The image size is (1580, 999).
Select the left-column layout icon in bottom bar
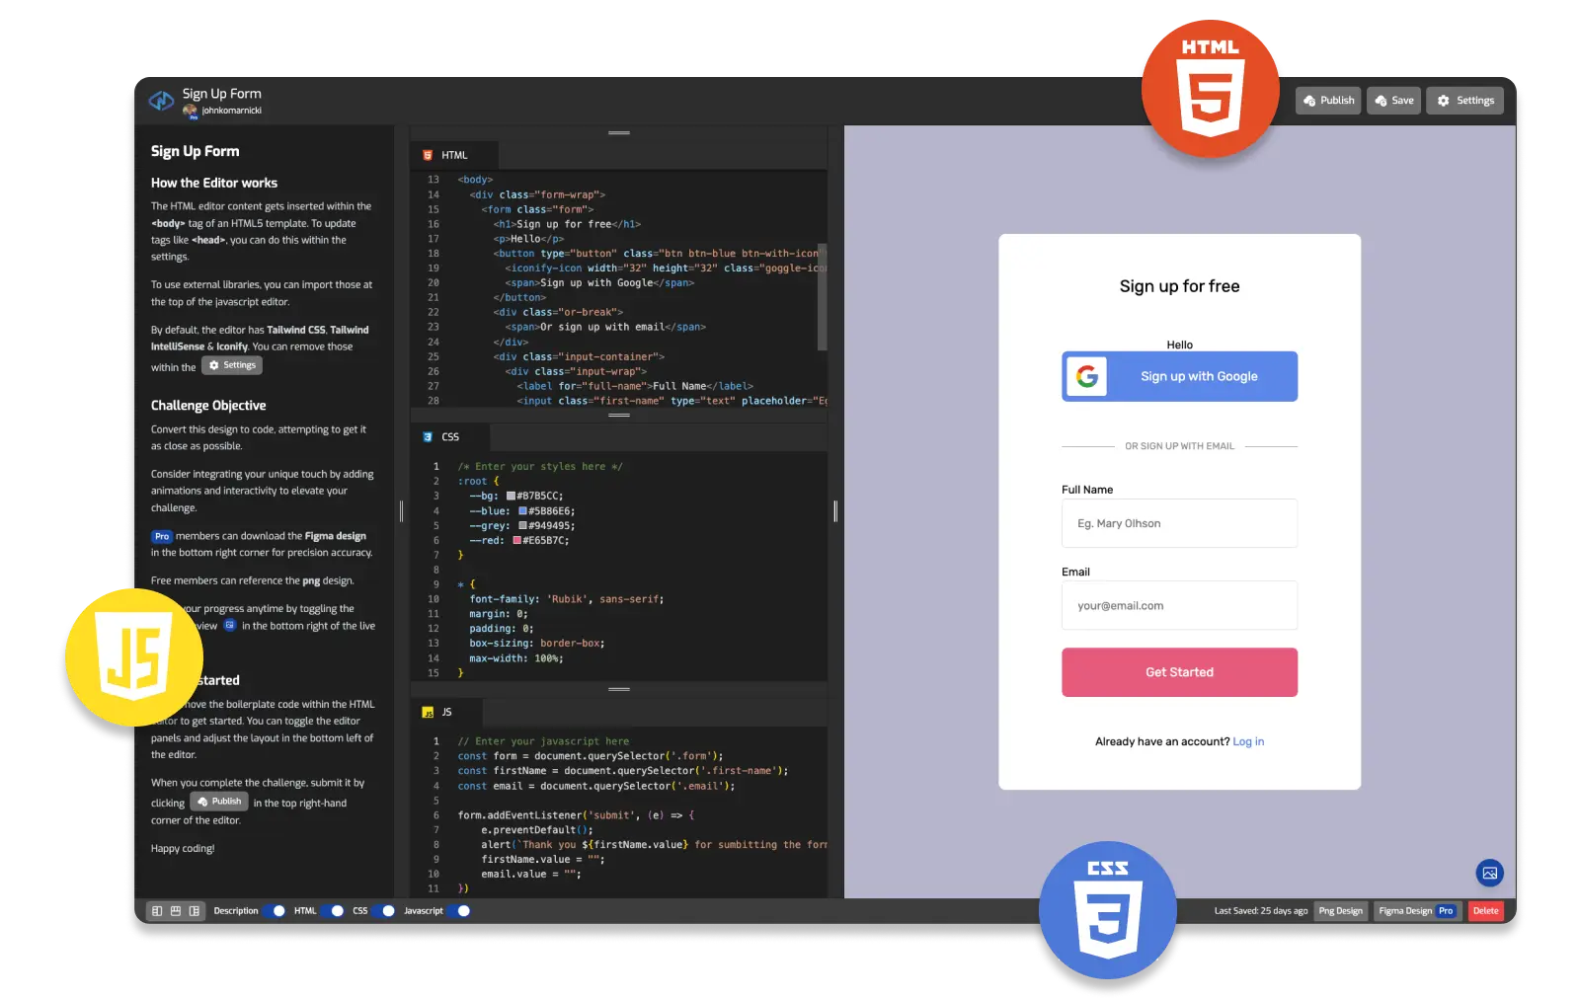157,911
